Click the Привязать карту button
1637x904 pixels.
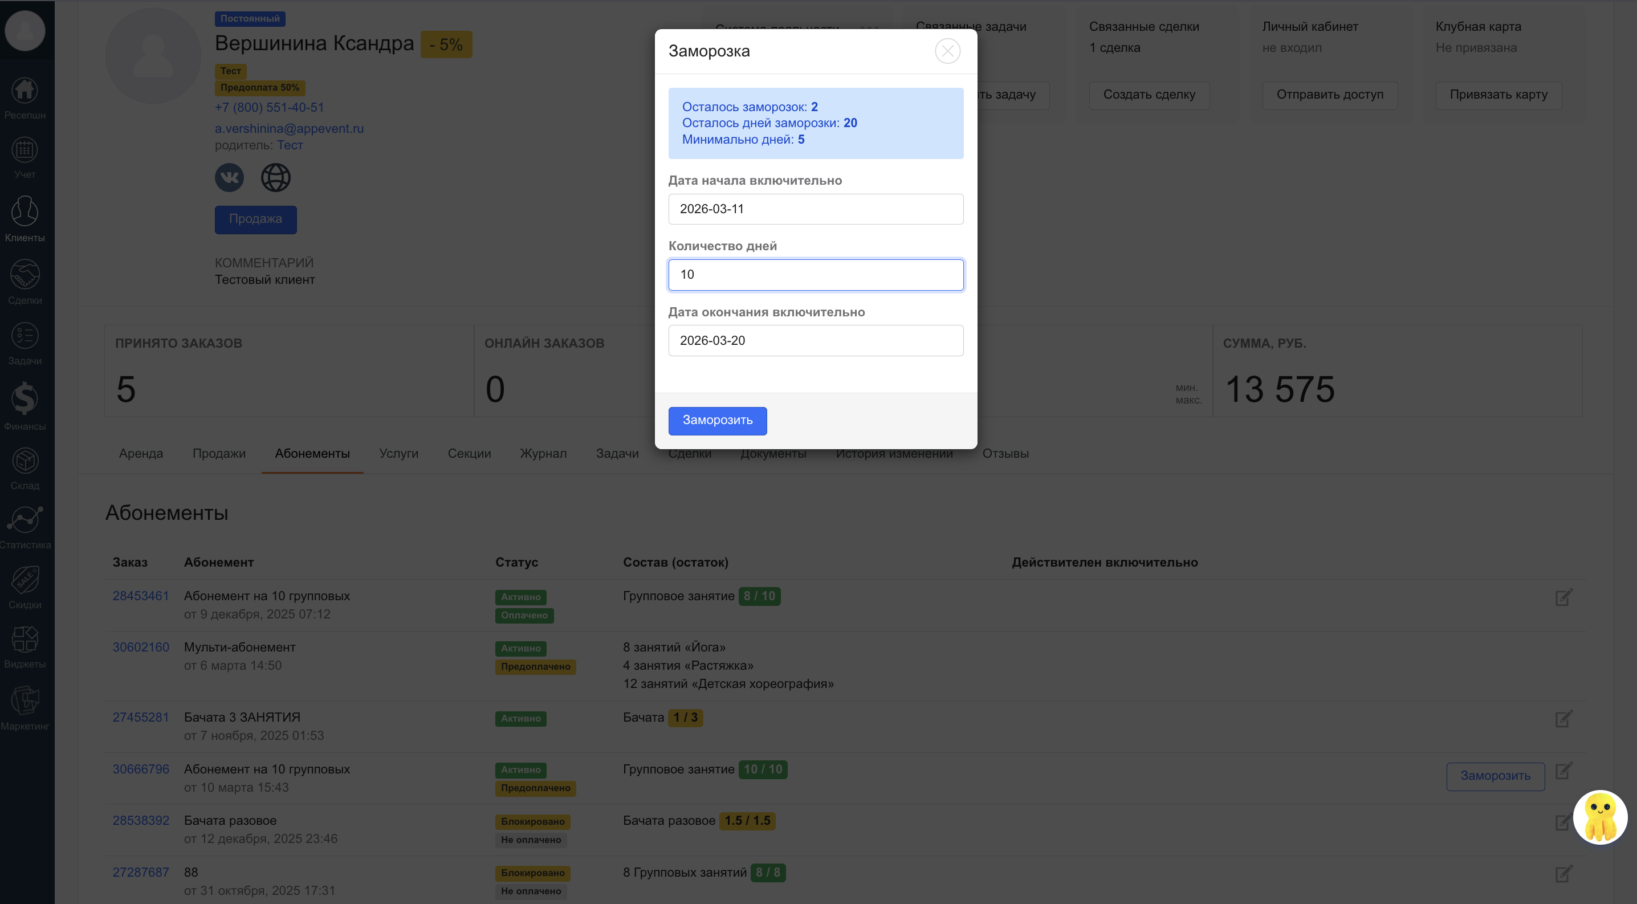click(1498, 95)
